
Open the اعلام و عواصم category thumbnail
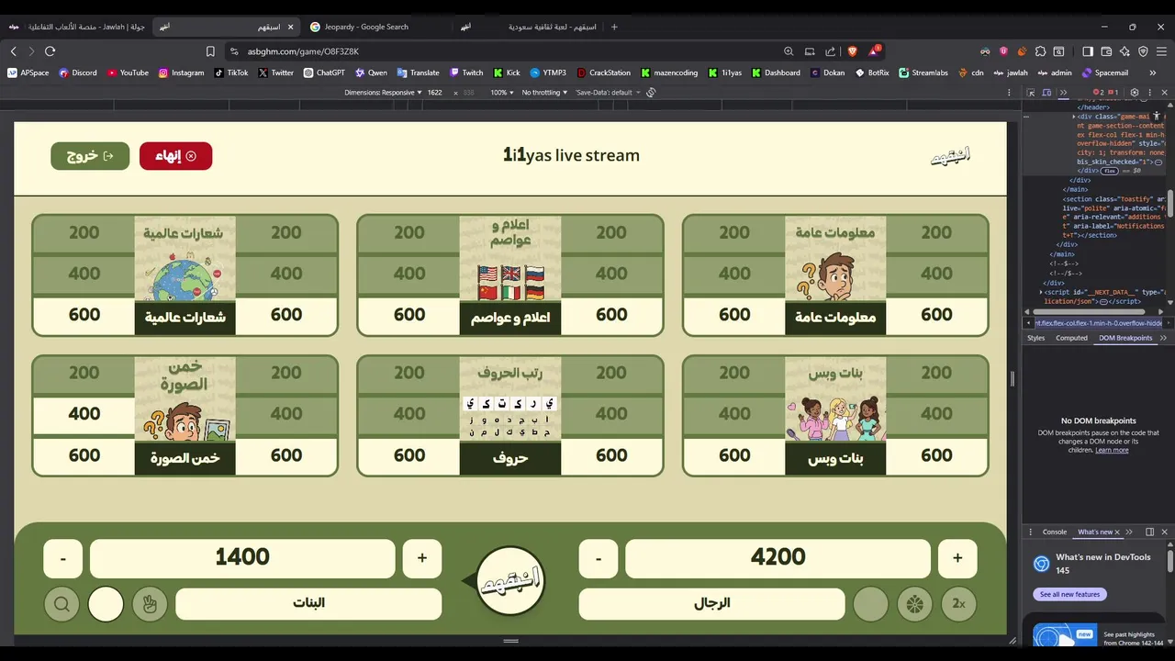click(x=509, y=275)
